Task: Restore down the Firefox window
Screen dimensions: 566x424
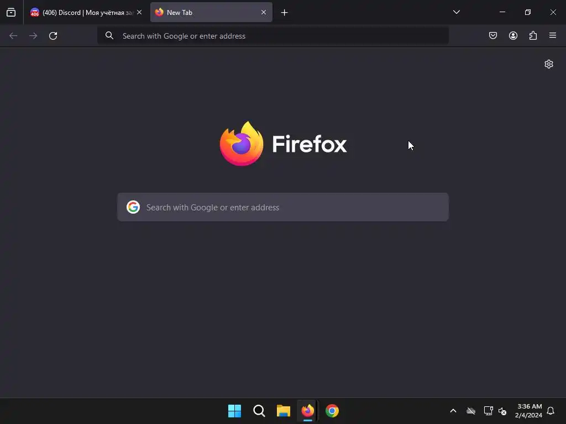Action: click(x=528, y=12)
